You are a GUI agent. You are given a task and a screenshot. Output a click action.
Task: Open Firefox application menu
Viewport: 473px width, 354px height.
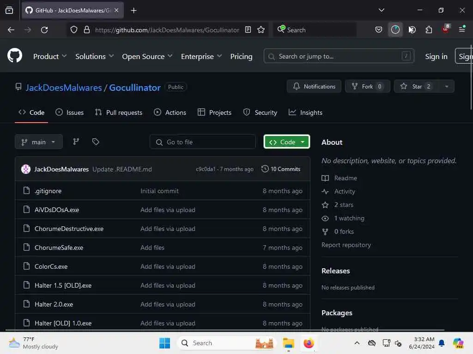[x=462, y=29]
